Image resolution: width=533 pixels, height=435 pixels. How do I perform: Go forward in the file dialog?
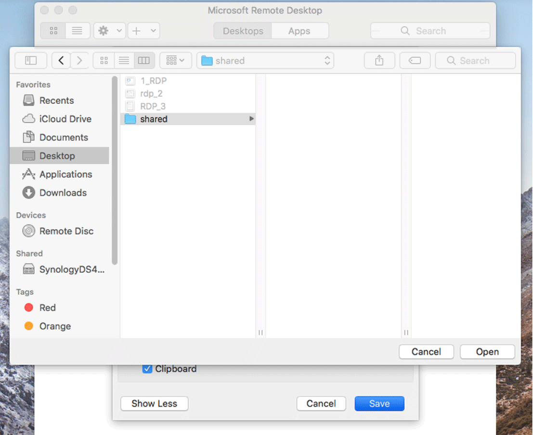pyautogui.click(x=79, y=61)
